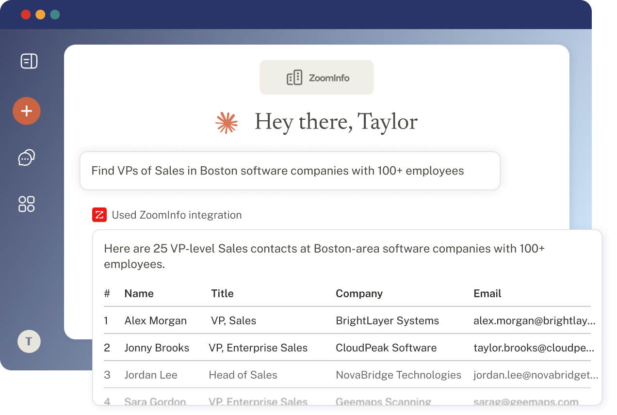Select the Alex Morgan table row

point(347,320)
